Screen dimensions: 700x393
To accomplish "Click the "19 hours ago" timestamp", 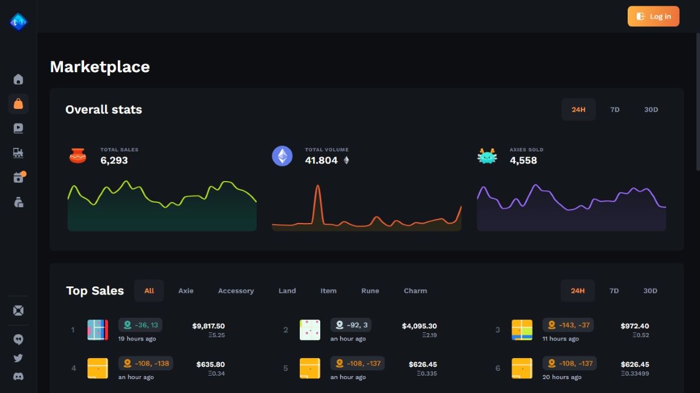I will point(137,339).
